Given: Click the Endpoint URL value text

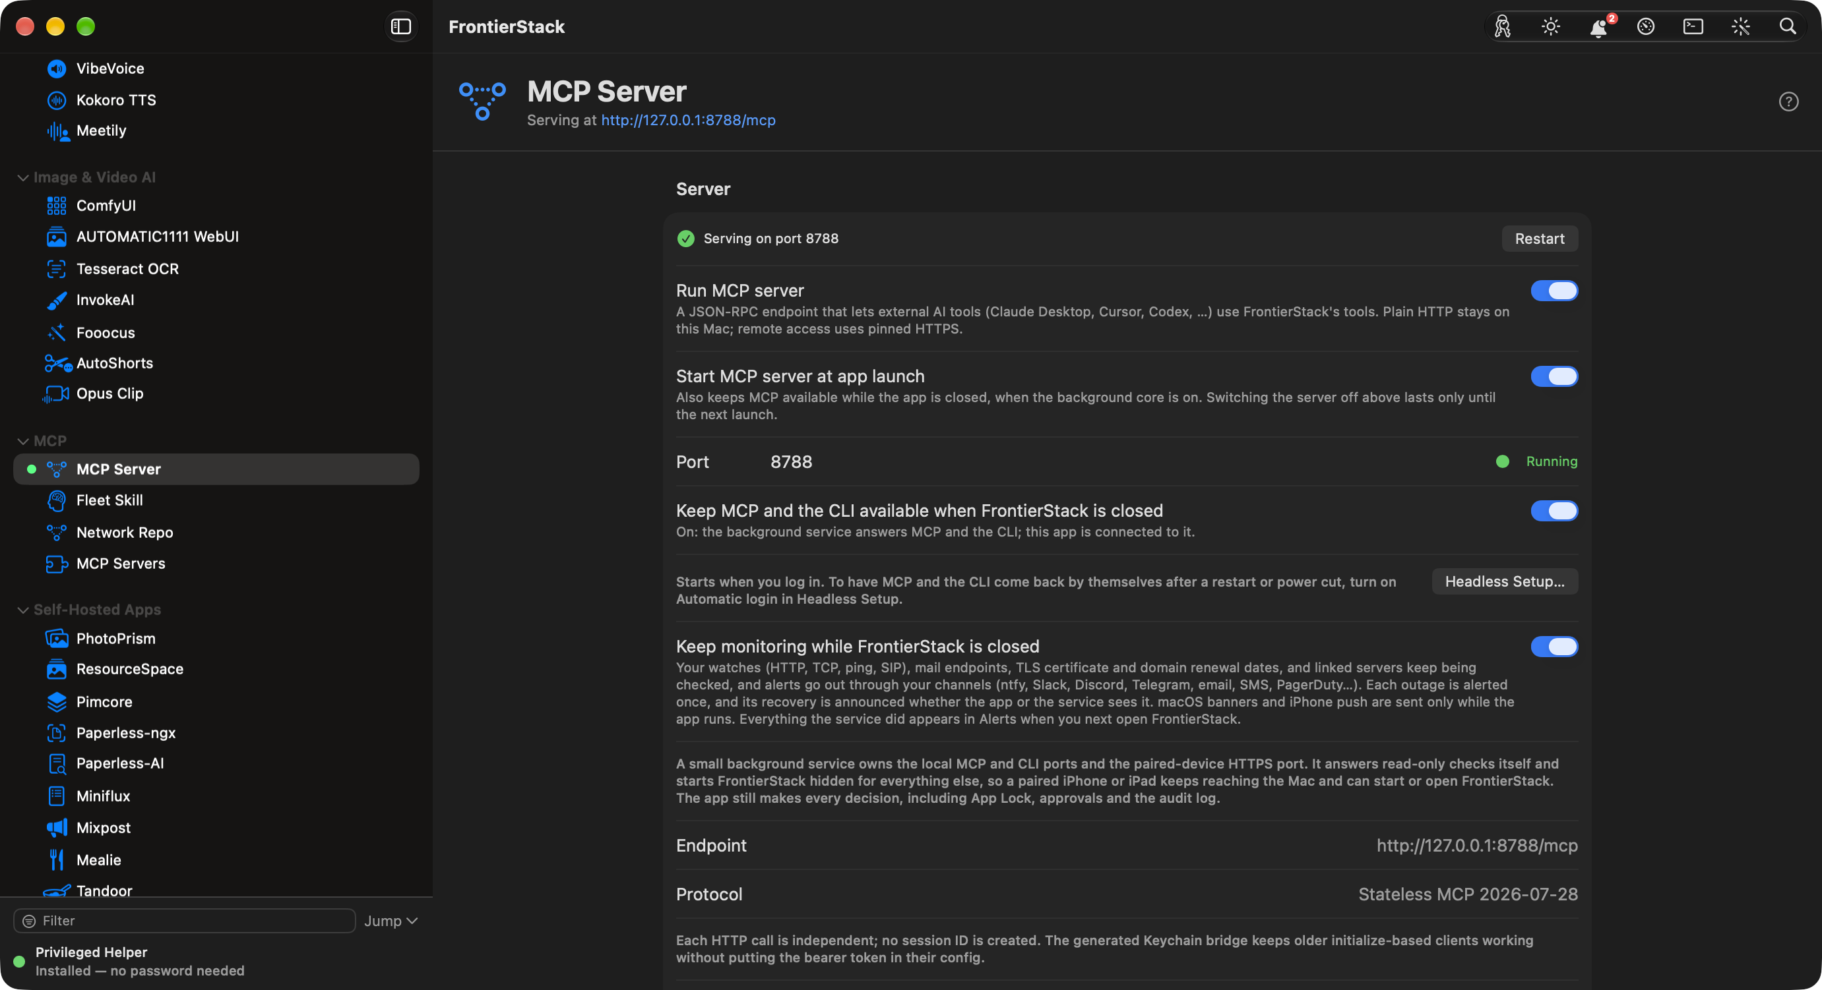Looking at the screenshot, I should (1476, 845).
